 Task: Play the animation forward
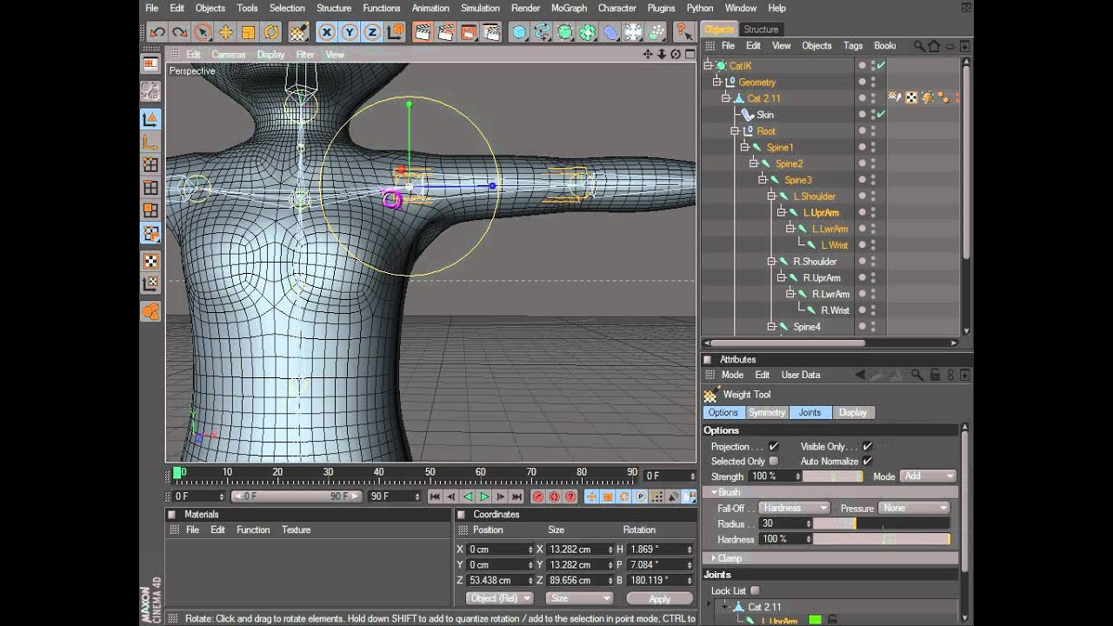484,496
